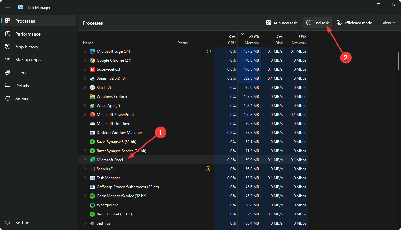
Task: Expand the Search (3) process group
Action: (x=85, y=169)
